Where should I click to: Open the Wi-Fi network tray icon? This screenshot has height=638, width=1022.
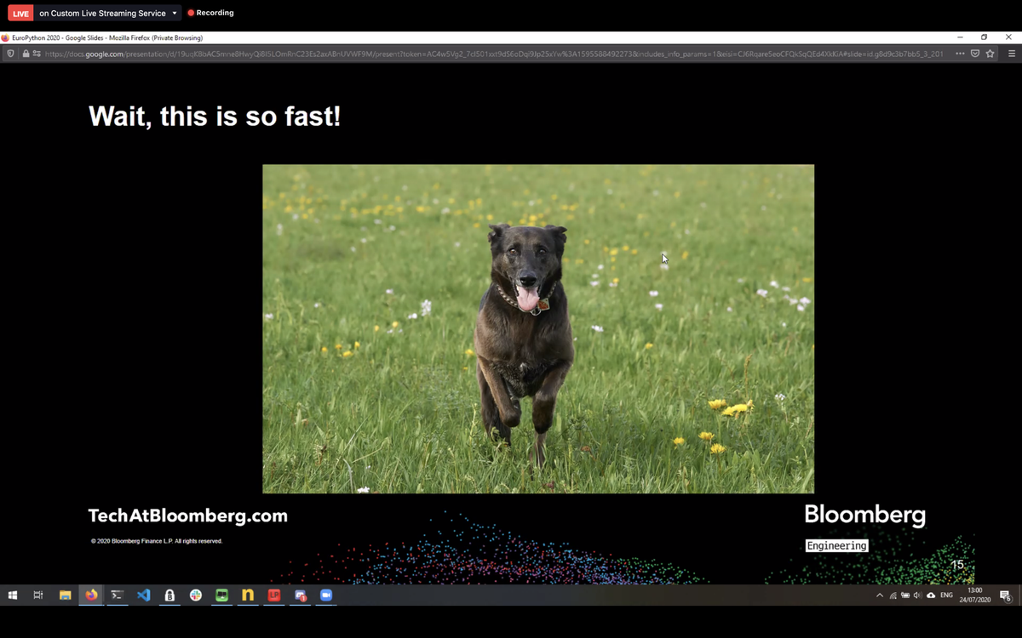[x=893, y=595]
